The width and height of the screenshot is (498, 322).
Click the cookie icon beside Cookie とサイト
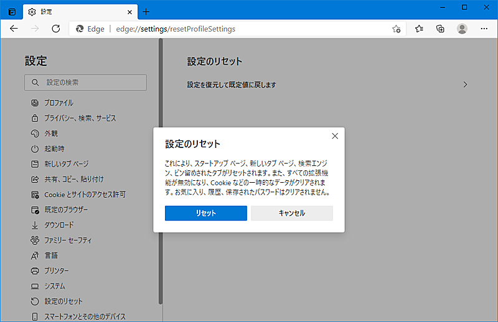35,195
